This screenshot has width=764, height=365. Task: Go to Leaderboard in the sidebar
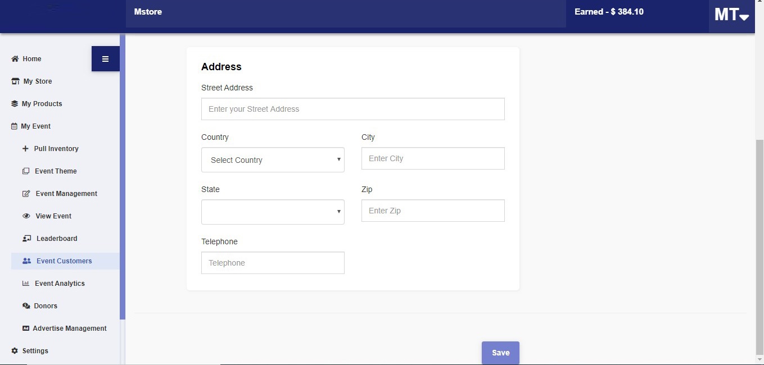tap(57, 239)
